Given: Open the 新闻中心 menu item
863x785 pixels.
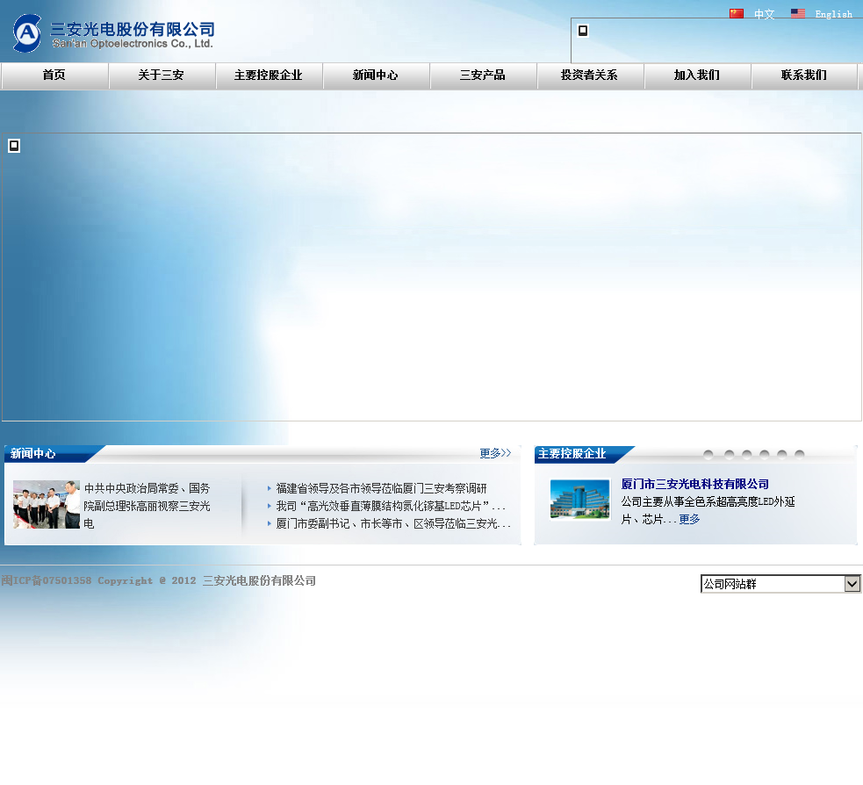Looking at the screenshot, I should (376, 76).
